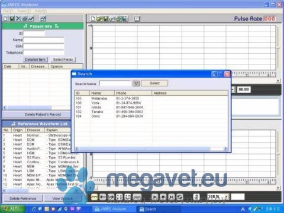Click the printer icon in the waveform toolbar

[x=118, y=19]
